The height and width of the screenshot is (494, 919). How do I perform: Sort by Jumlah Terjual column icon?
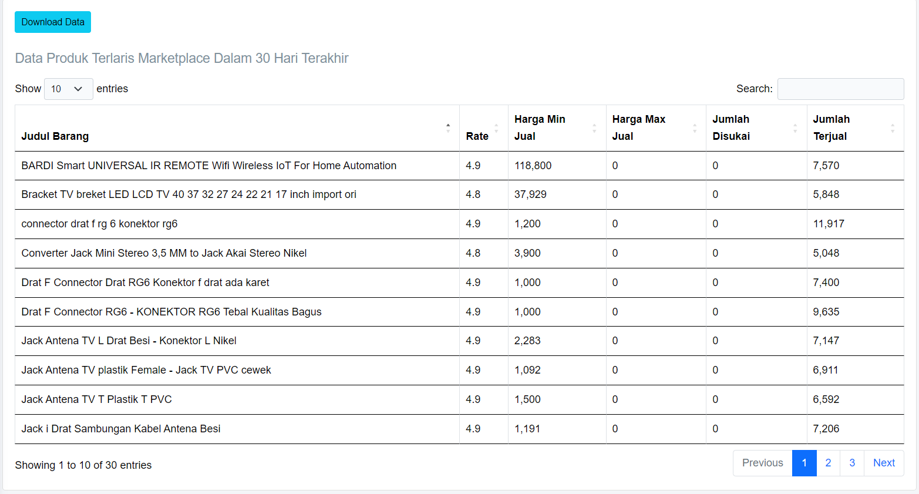(893, 128)
